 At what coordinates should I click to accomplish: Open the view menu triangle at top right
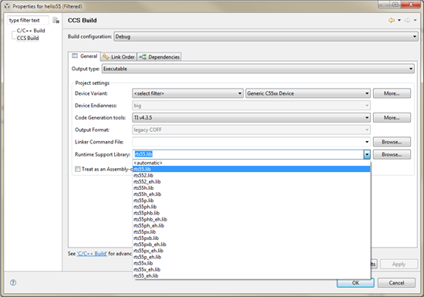tap(415, 20)
